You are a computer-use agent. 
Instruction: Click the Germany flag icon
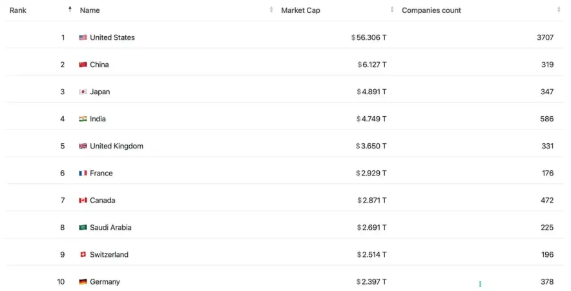coord(83,282)
